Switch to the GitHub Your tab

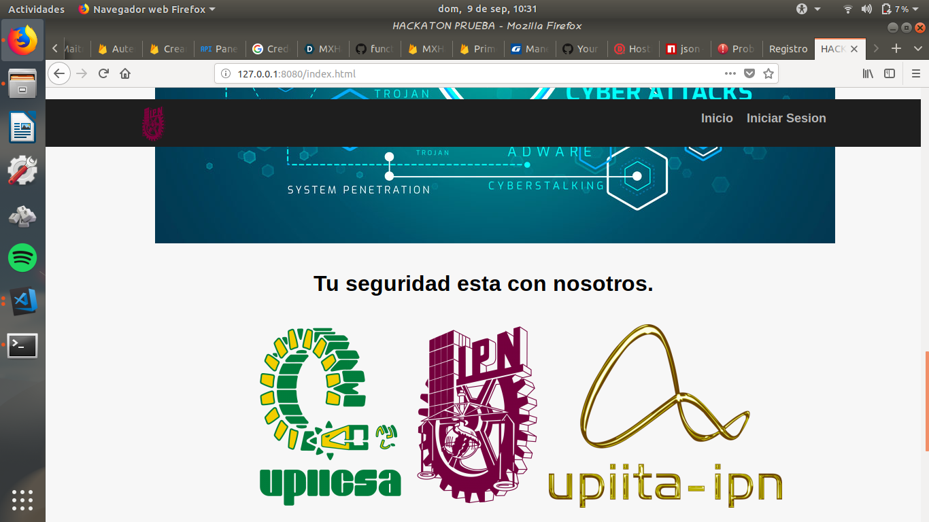click(581, 49)
